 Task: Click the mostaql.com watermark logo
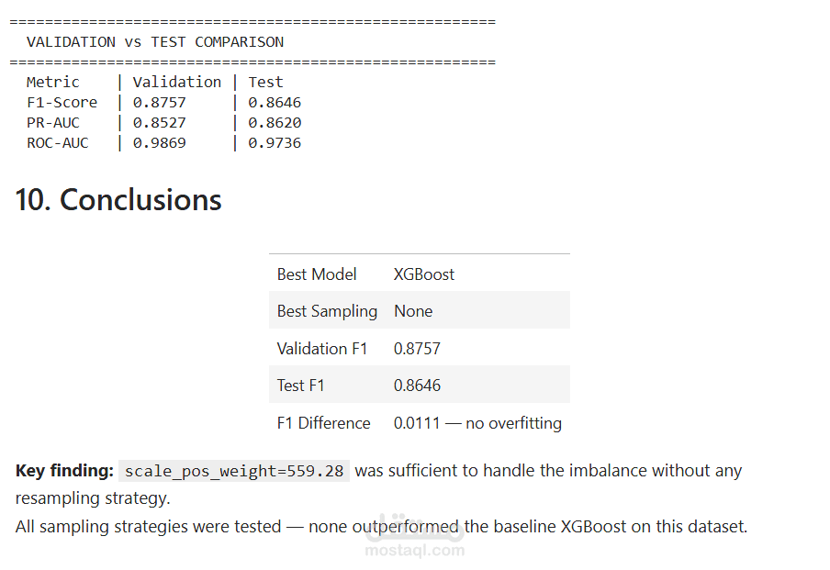tap(414, 536)
